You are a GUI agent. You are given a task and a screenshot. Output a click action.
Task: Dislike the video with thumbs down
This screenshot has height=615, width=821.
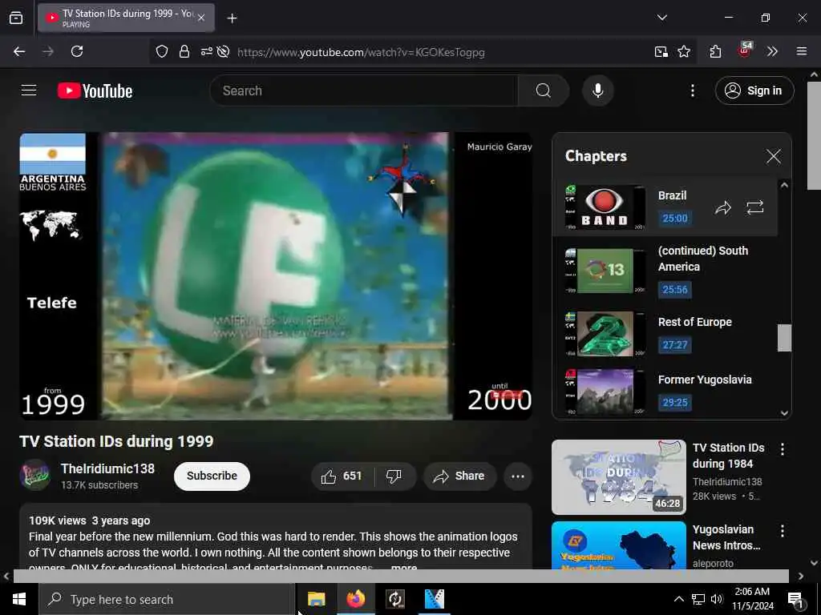[x=394, y=476]
